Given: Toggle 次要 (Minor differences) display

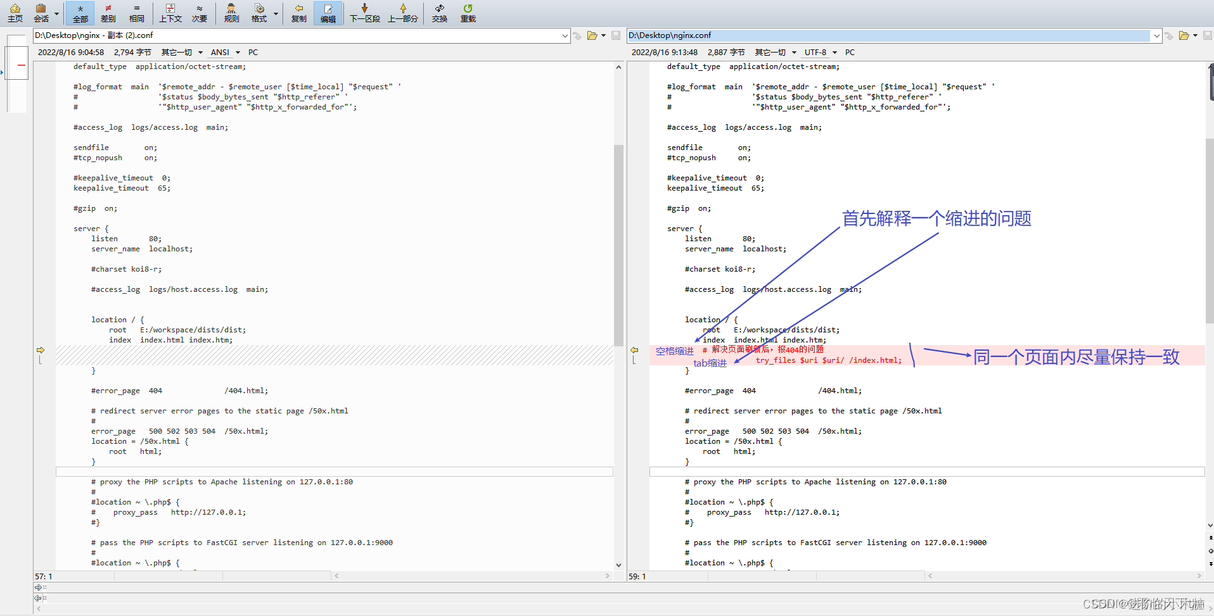Looking at the screenshot, I should pos(200,13).
